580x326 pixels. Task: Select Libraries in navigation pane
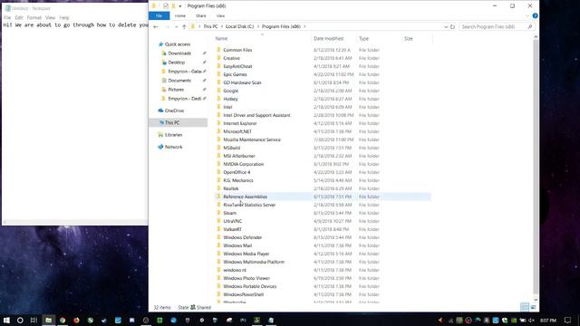point(173,135)
